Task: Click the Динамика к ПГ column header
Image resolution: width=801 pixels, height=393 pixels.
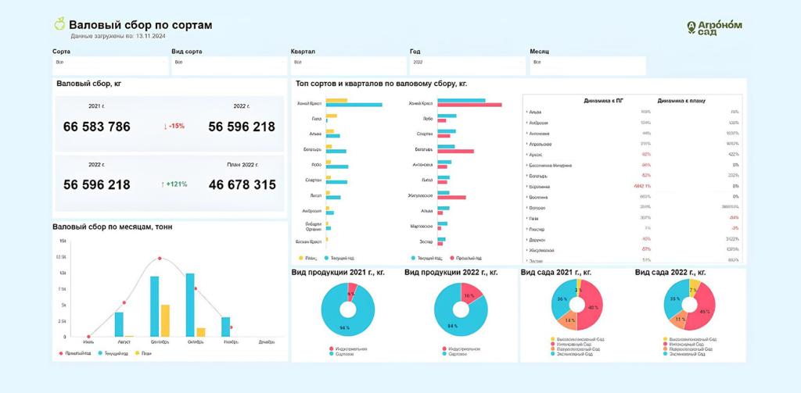Action: (603, 101)
